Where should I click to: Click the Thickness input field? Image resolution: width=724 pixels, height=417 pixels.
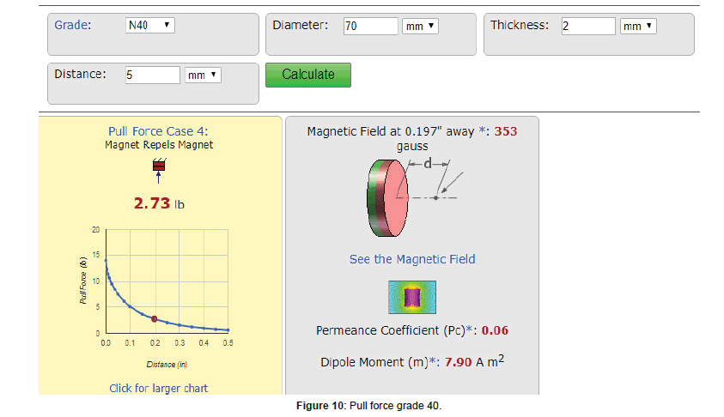(588, 27)
